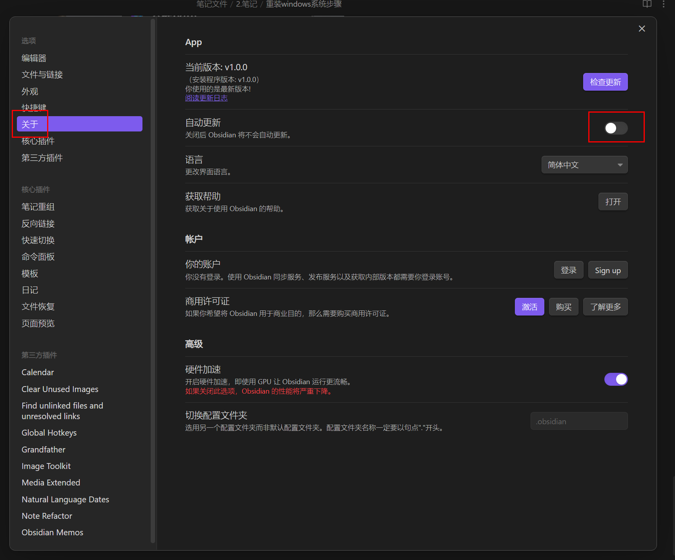Open the Calendar plugin settings
The height and width of the screenshot is (560, 675).
pyautogui.click(x=38, y=372)
